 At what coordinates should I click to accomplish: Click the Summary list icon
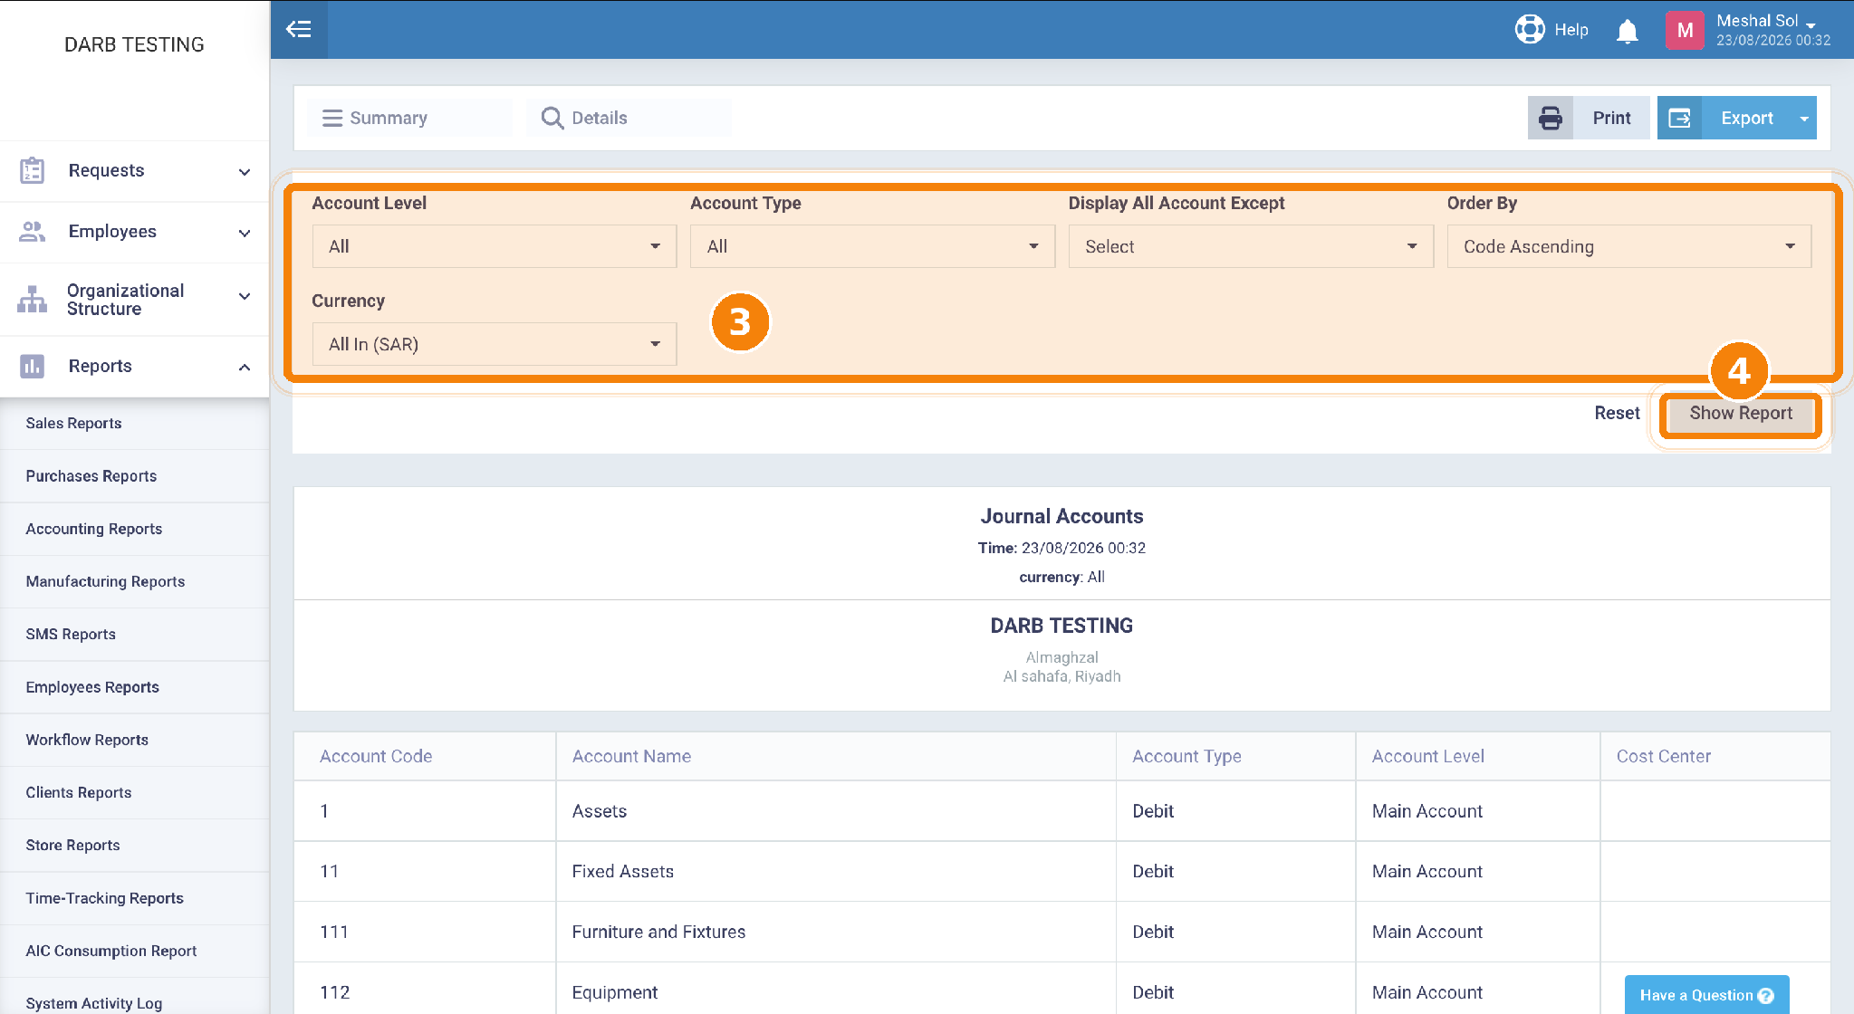332,118
